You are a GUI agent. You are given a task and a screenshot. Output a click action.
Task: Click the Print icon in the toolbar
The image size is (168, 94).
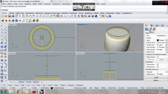13,16
